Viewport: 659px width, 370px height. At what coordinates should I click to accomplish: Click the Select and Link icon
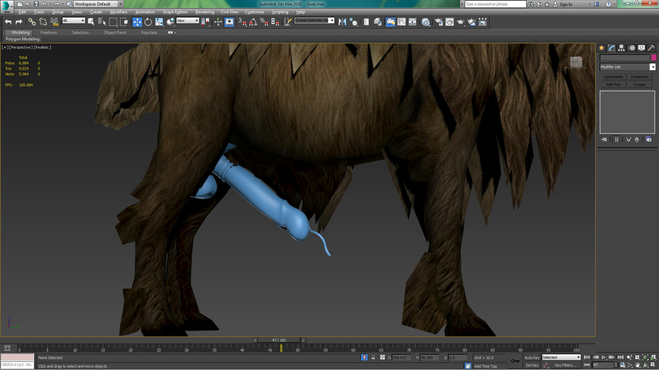point(32,22)
